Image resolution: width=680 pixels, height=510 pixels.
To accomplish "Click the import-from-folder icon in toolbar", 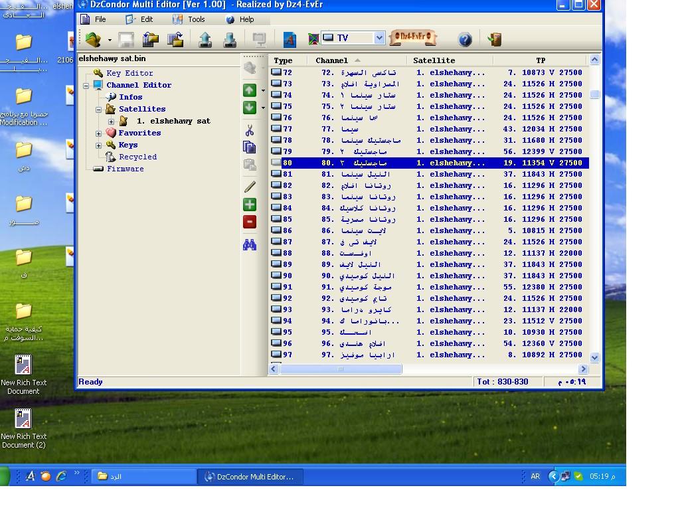I will click(x=151, y=39).
